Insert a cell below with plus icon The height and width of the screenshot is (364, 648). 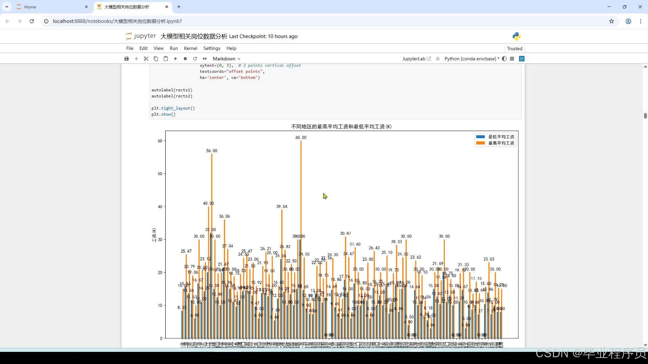point(136,59)
